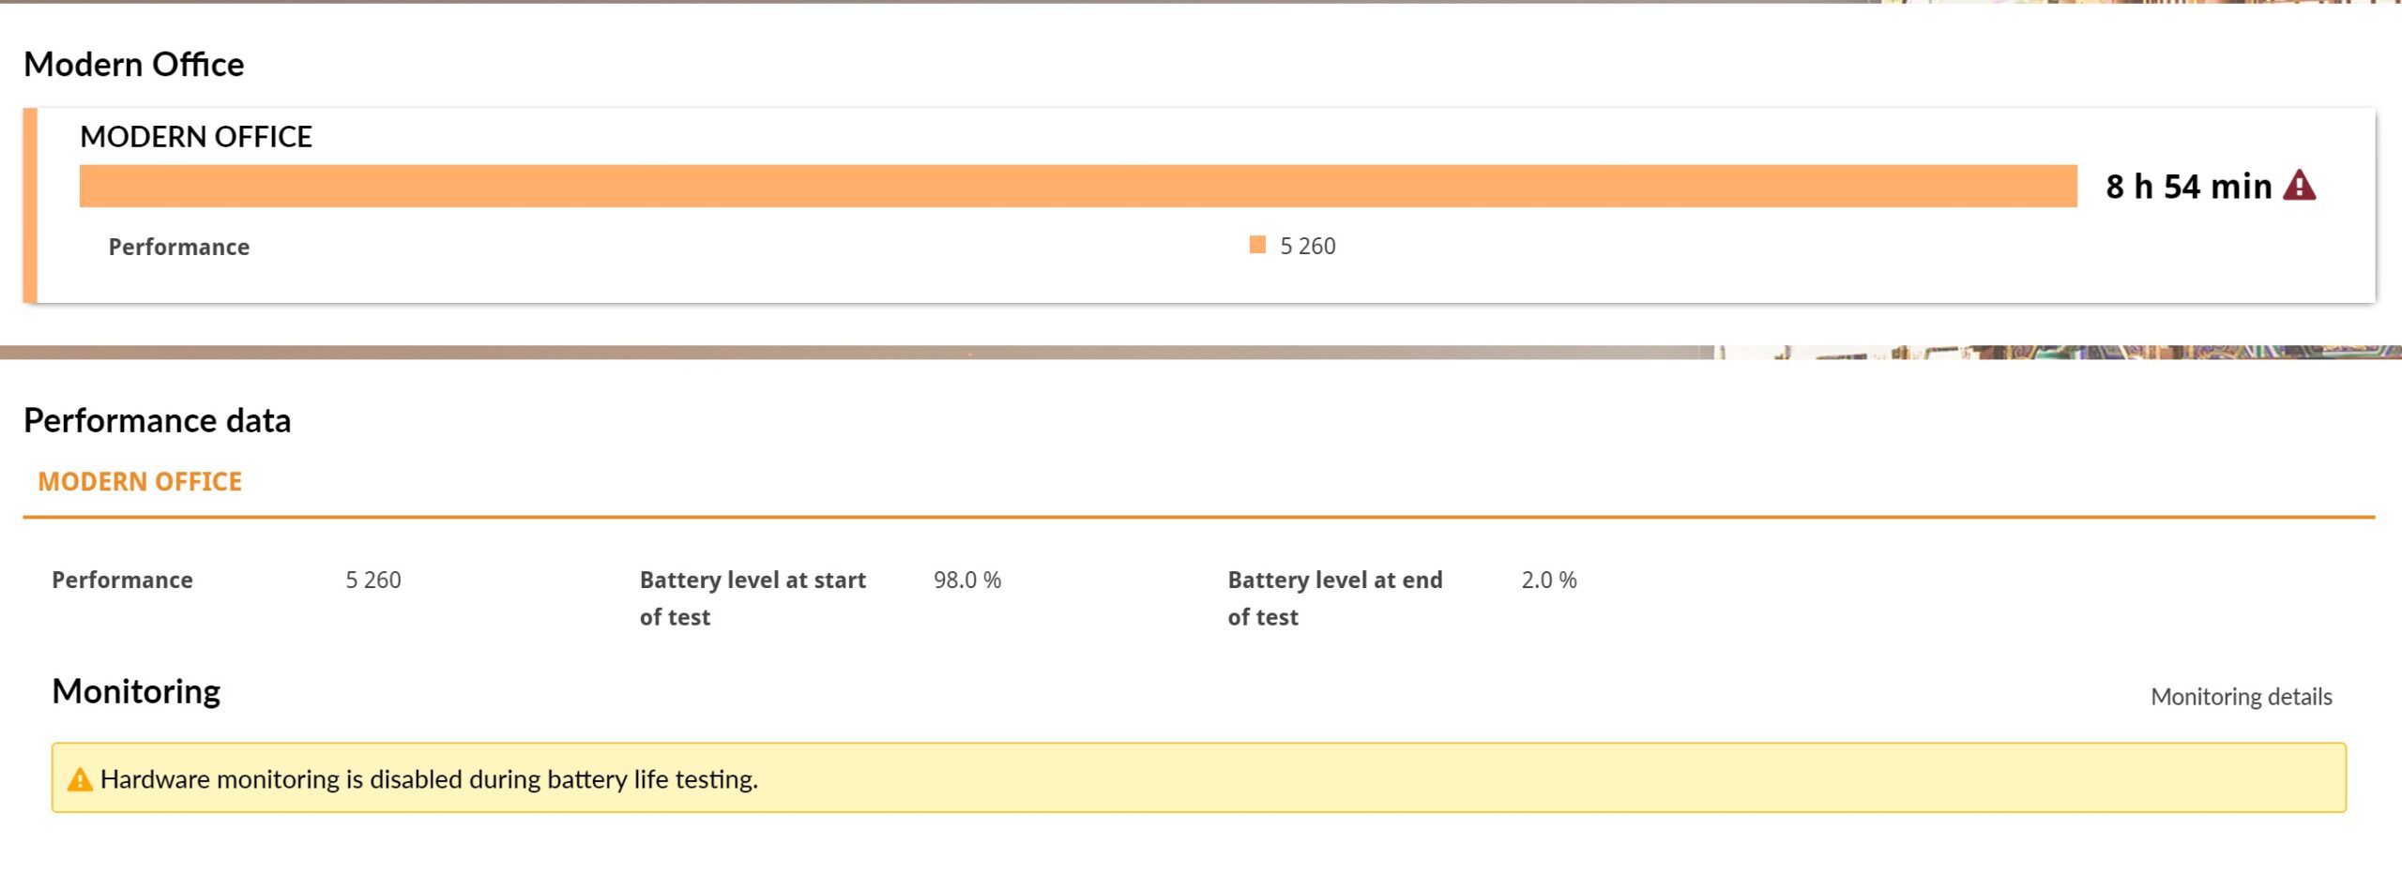Click the Battery level at end of test label
Screen dimensions: 2402x875
point(1335,597)
